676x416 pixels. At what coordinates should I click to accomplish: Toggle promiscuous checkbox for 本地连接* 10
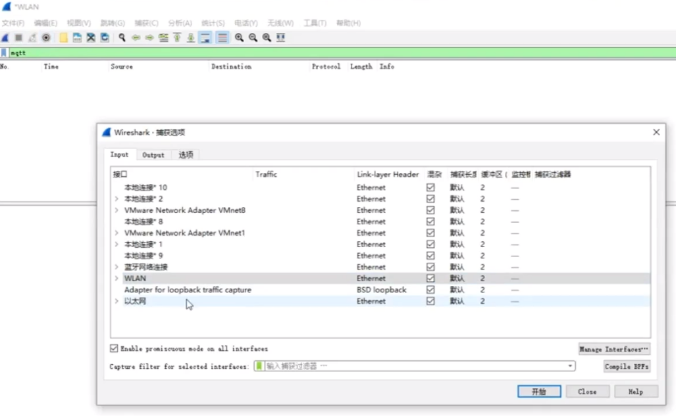[x=430, y=187]
